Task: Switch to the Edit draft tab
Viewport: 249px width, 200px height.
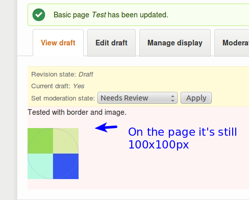Action: (111, 43)
